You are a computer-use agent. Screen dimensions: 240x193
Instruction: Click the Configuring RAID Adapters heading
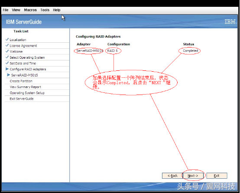98,37
